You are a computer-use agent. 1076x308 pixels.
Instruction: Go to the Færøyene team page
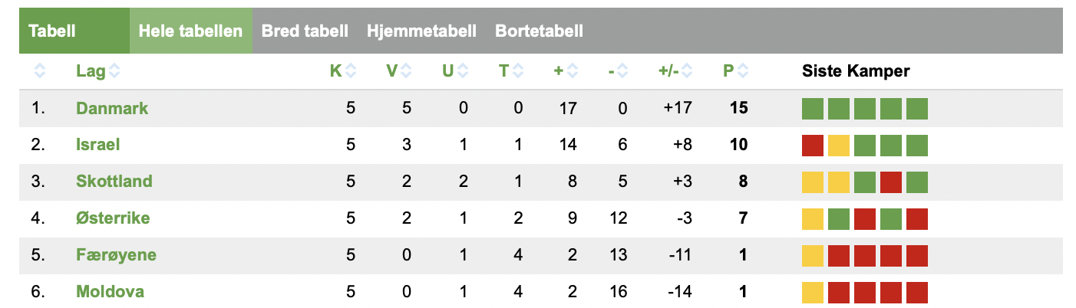tap(116, 255)
